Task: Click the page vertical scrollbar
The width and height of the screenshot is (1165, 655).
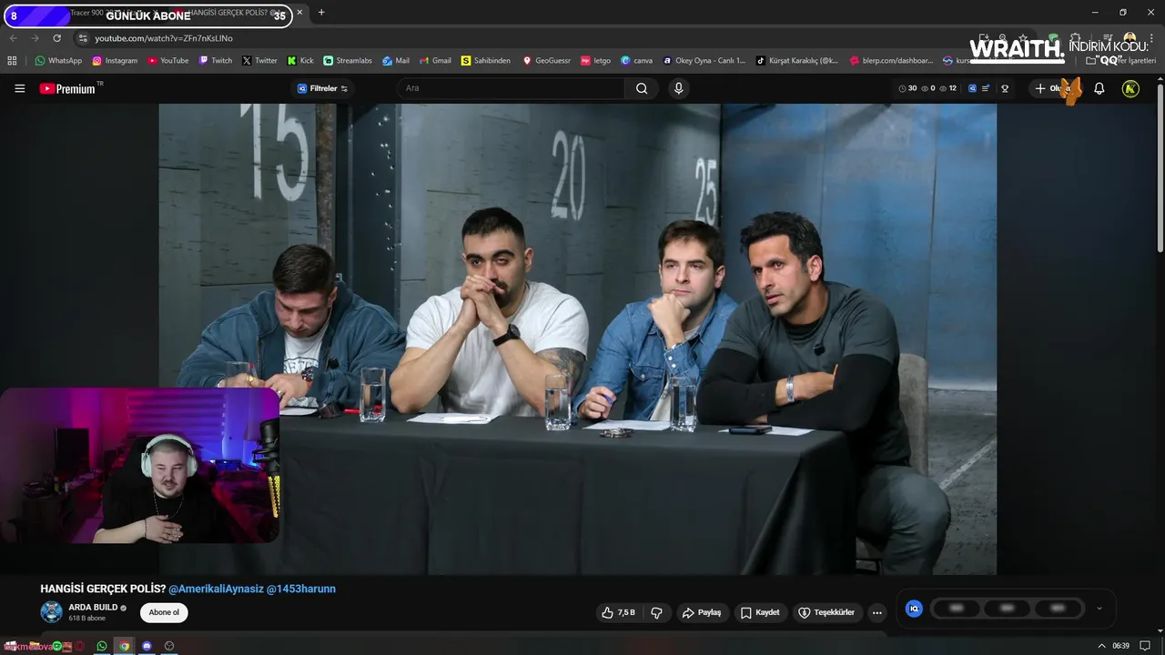Action: coord(1160,168)
